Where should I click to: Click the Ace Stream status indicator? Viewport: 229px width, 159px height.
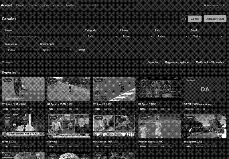215,5
